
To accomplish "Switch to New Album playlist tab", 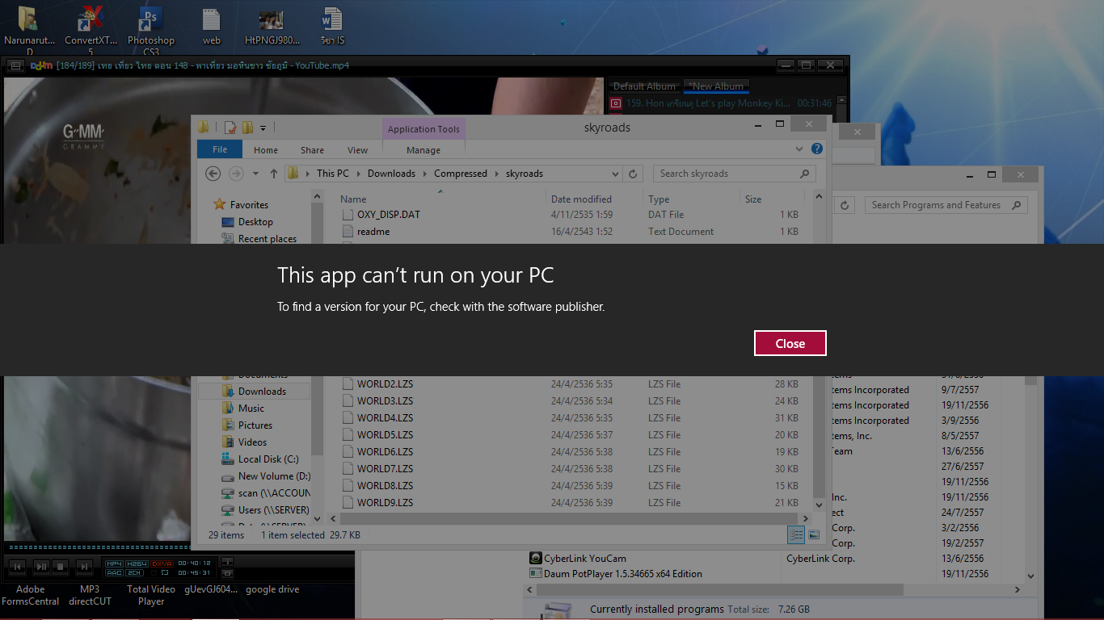I will point(716,86).
